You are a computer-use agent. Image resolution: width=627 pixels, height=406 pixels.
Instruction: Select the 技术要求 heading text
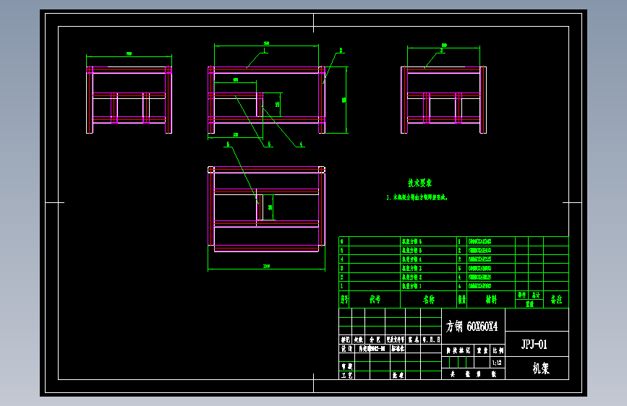coord(420,183)
